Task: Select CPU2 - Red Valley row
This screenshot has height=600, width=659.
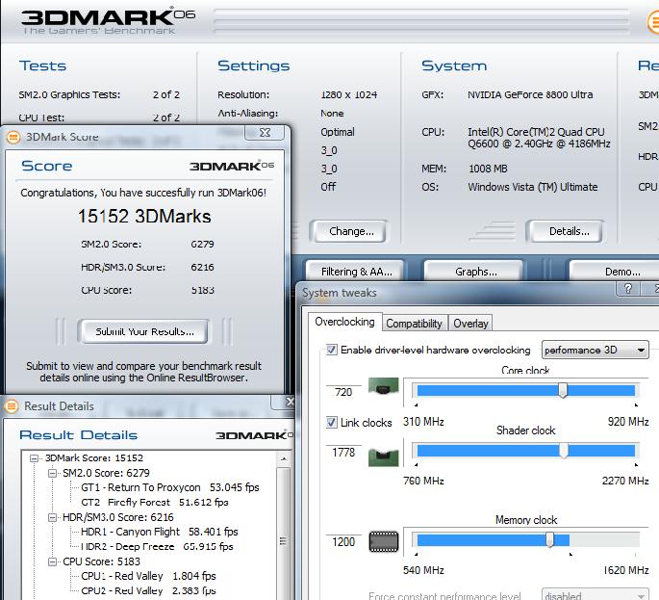Action: pyautogui.click(x=148, y=590)
